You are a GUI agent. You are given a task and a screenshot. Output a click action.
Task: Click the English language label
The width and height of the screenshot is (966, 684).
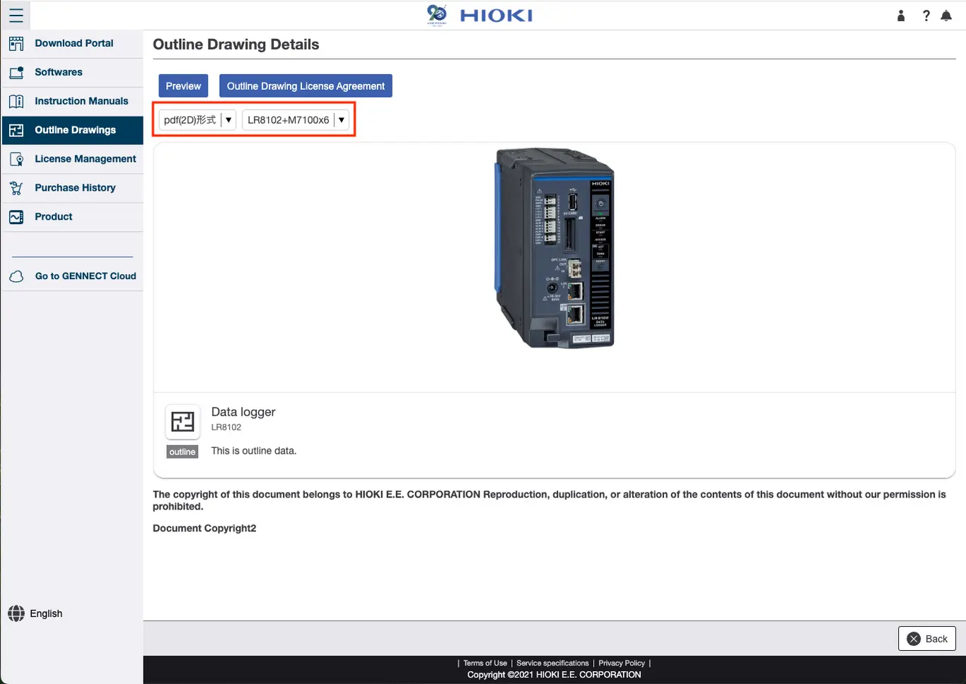point(46,614)
